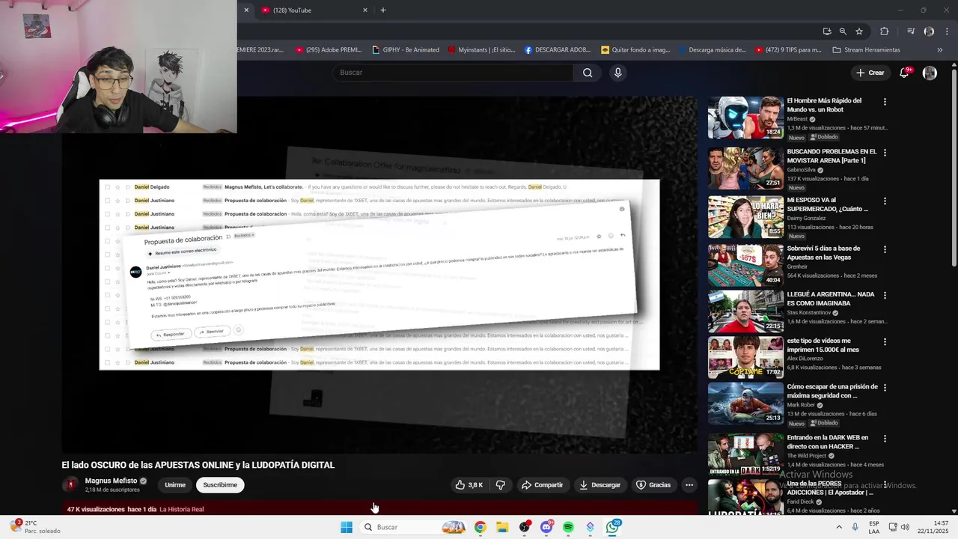This screenshot has height=539, width=958.
Task: Start voice search with the microphone icon
Action: 617,73
